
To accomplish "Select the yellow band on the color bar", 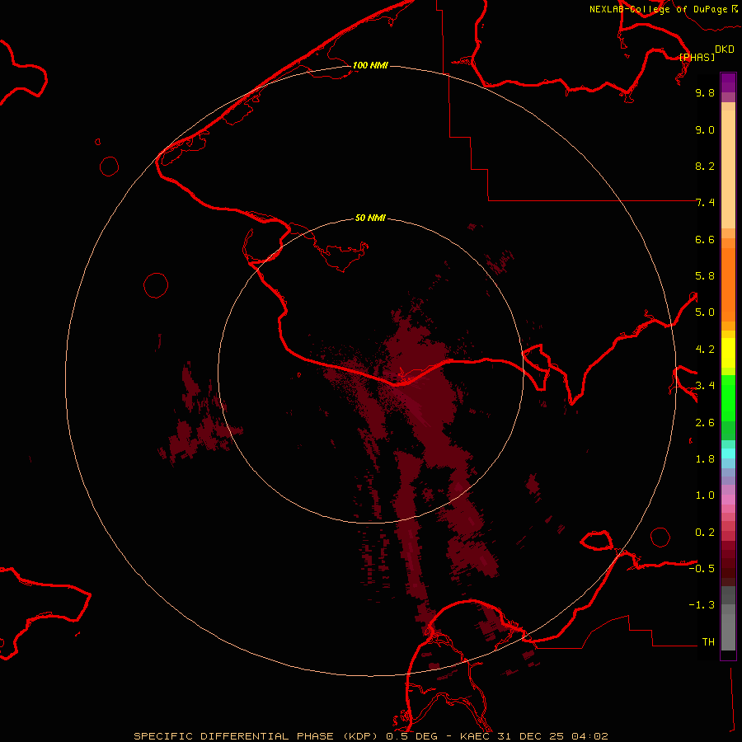I will coord(728,353).
